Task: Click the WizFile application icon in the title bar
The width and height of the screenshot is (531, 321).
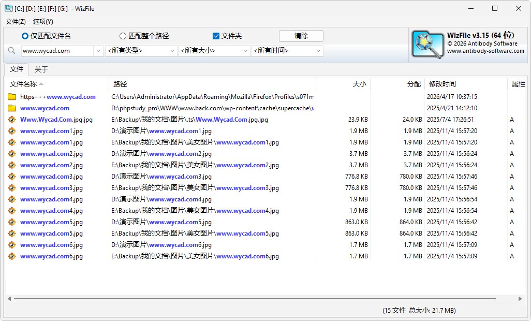Action: pyautogui.click(x=8, y=8)
